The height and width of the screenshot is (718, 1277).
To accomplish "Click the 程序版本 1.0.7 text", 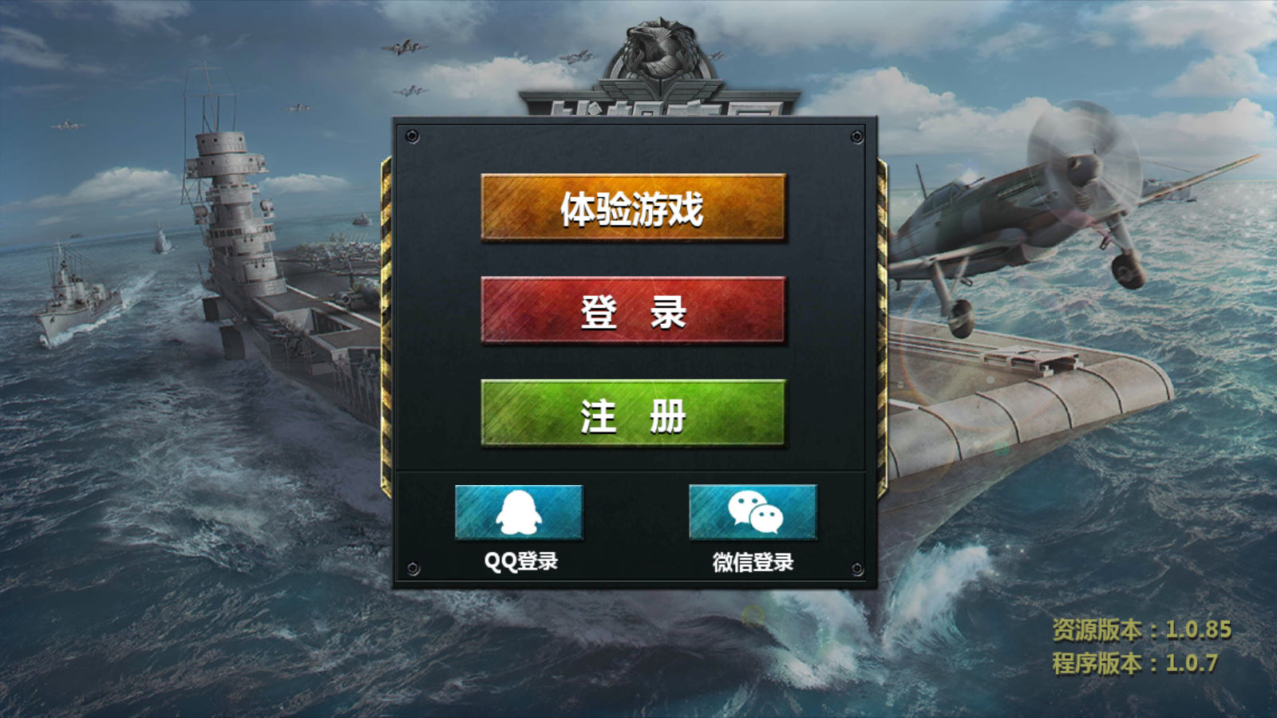I will point(1134,663).
